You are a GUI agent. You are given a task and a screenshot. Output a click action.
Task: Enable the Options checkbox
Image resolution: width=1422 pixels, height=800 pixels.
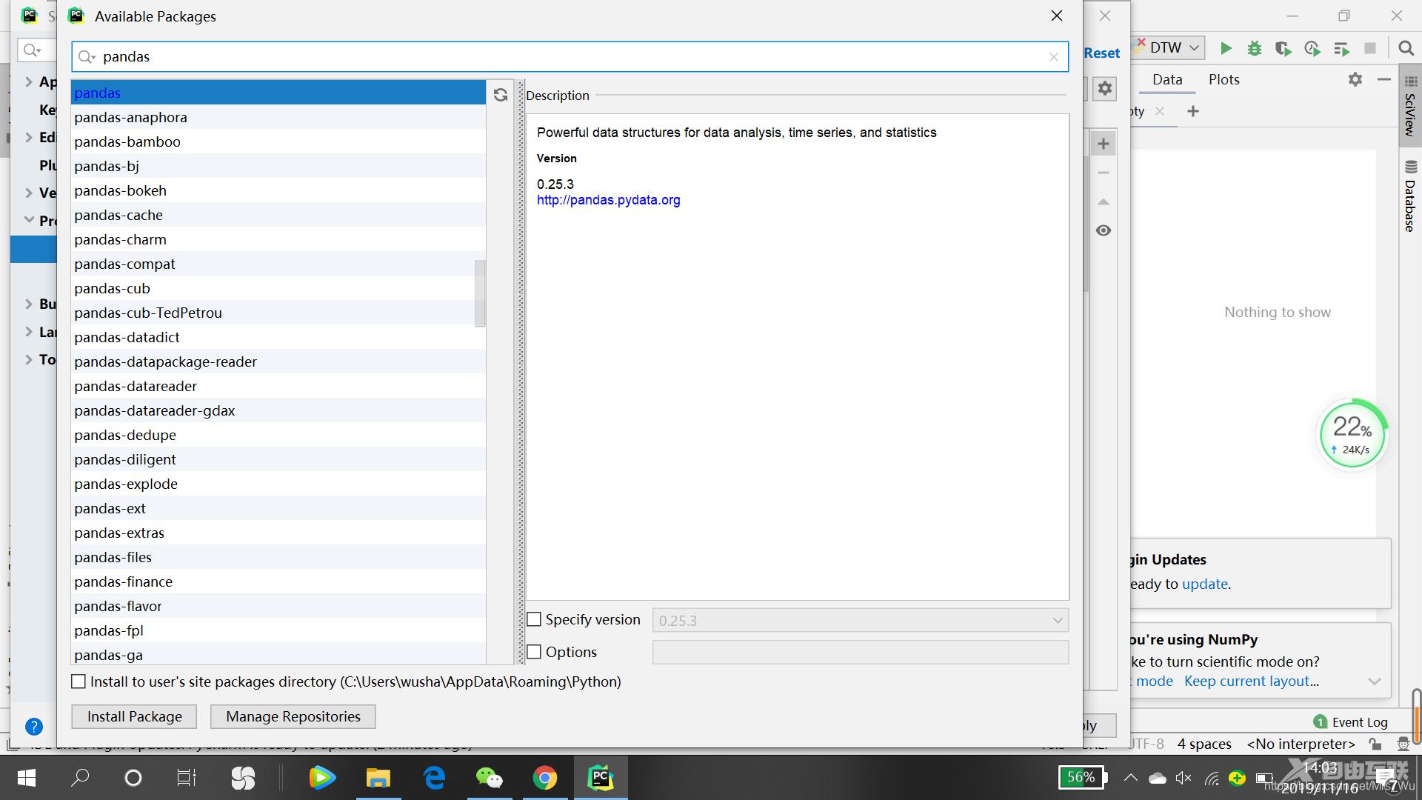click(x=534, y=652)
